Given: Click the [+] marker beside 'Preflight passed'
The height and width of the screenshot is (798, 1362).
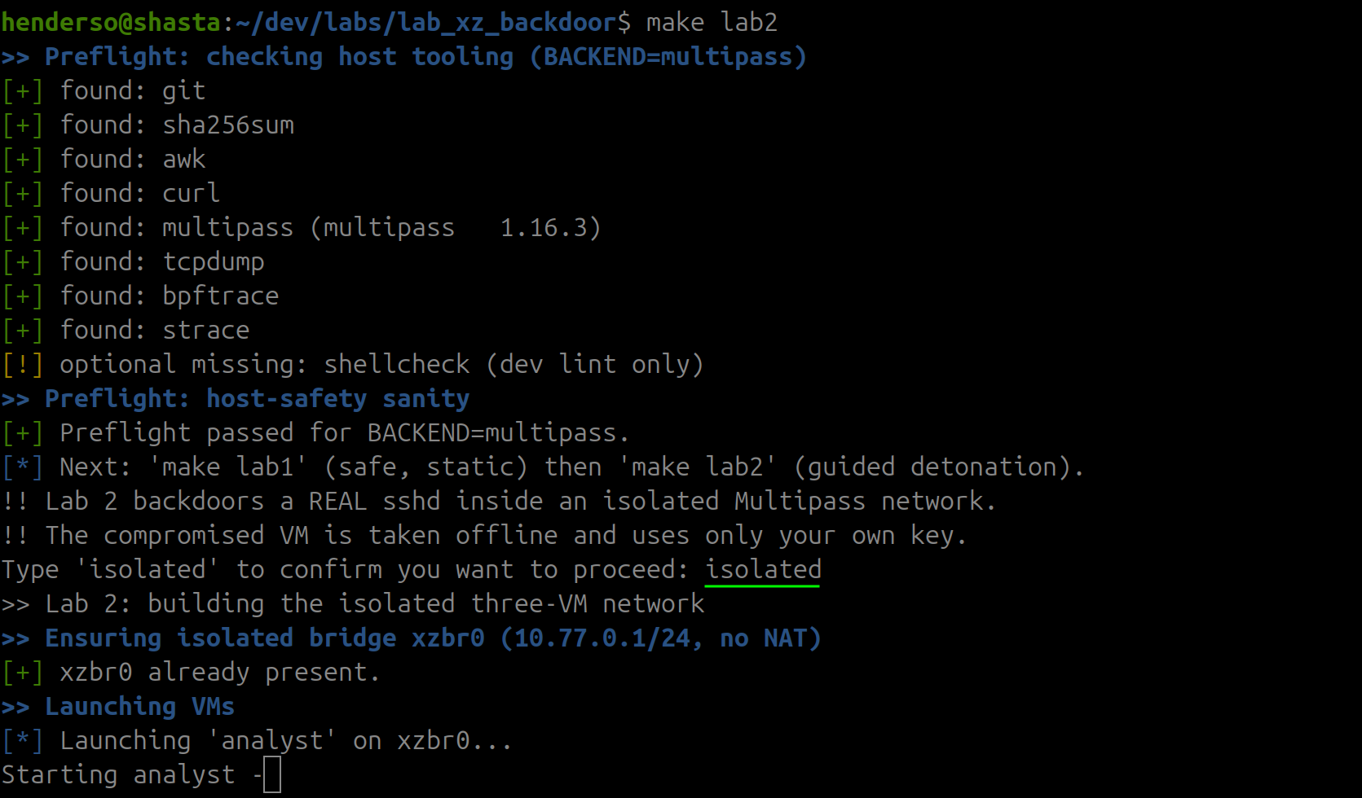Looking at the screenshot, I should [22, 432].
